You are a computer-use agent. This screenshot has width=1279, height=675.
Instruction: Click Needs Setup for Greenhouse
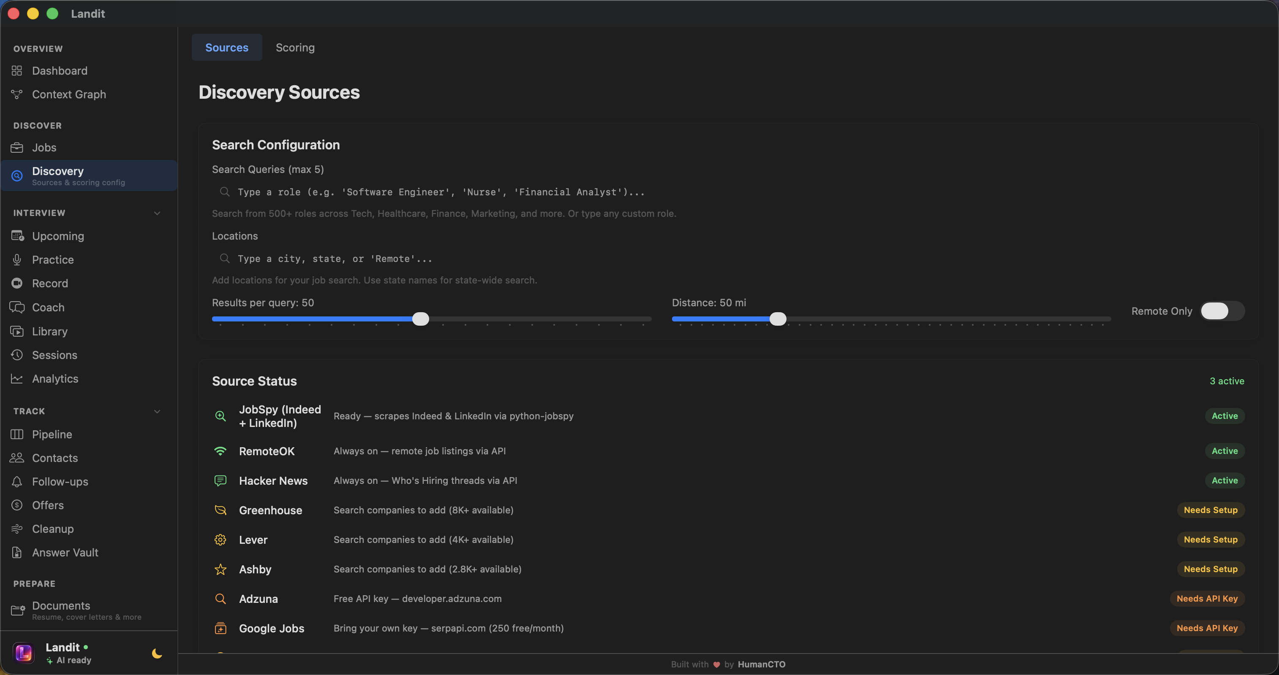pyautogui.click(x=1210, y=510)
